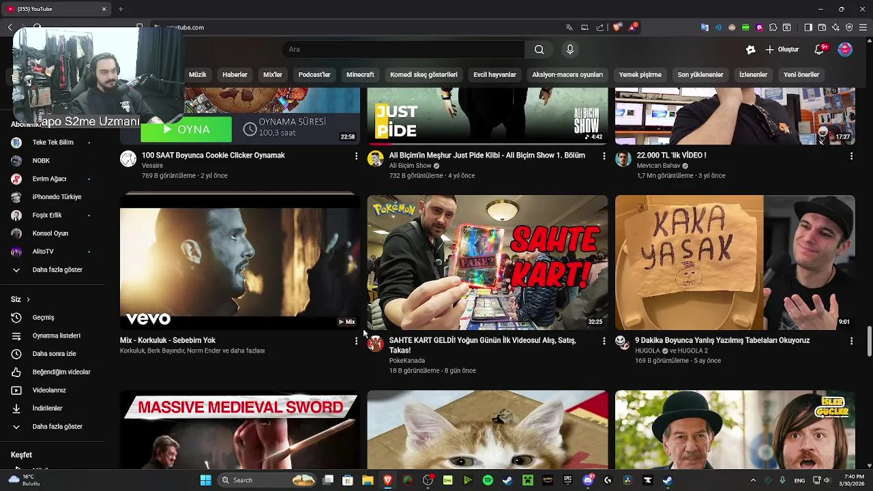Open Spotify from the taskbar
Image resolution: width=873 pixels, height=491 pixels.
tap(488, 480)
